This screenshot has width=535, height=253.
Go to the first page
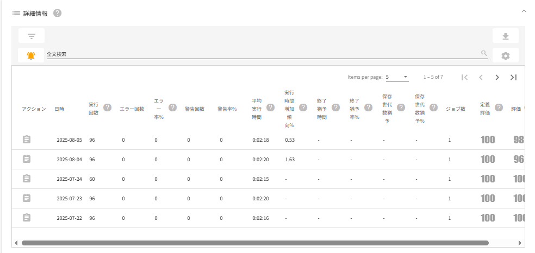pos(464,77)
